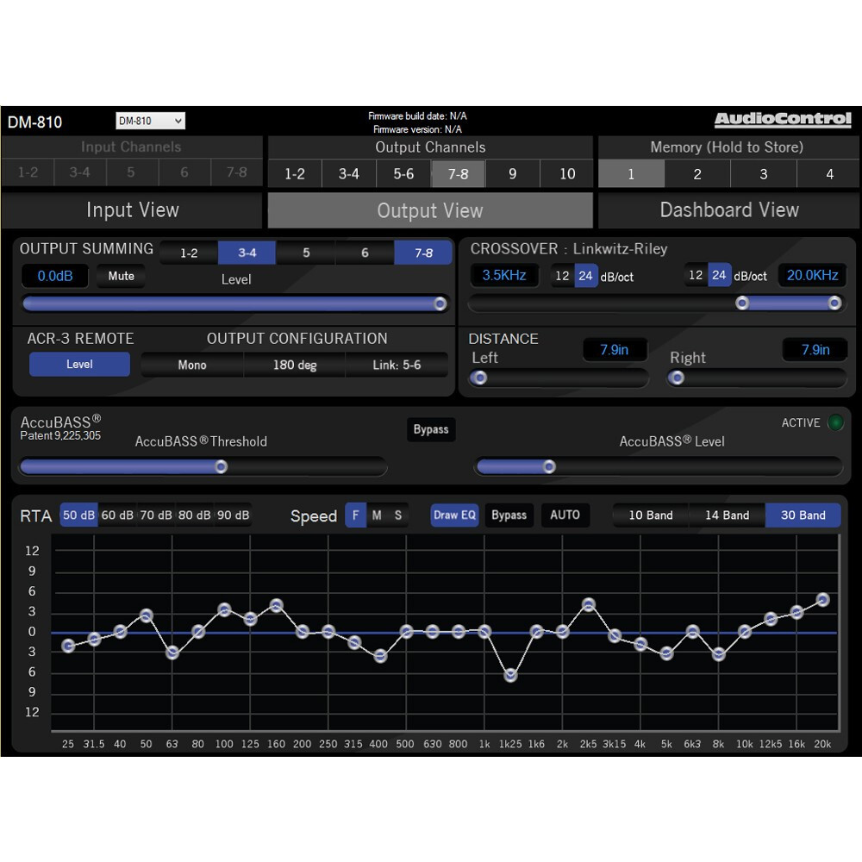Switch to Dashboard View
862x862 pixels.
click(x=729, y=210)
